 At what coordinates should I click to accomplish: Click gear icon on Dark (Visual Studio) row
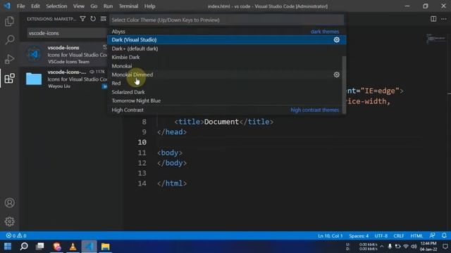click(x=337, y=40)
